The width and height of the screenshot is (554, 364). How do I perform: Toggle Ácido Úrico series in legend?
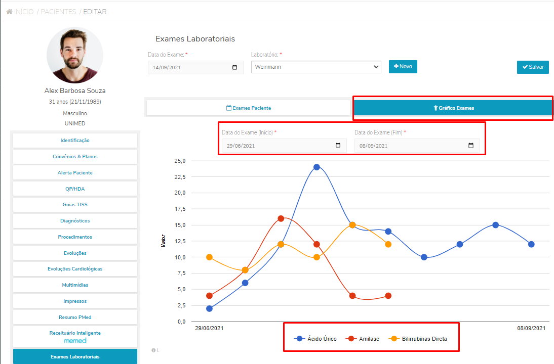pos(315,339)
